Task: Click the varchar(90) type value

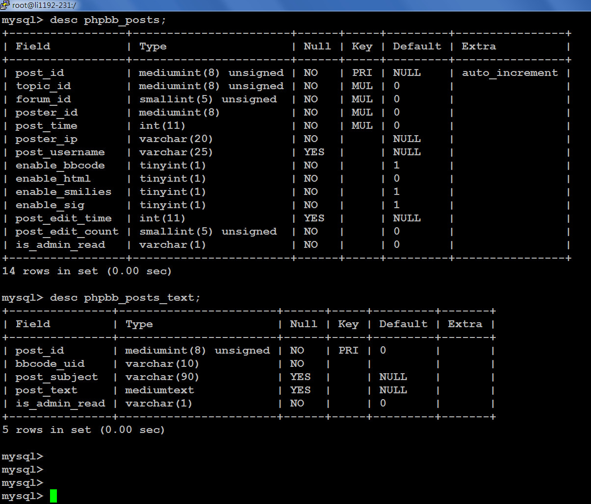Action: 162,377
